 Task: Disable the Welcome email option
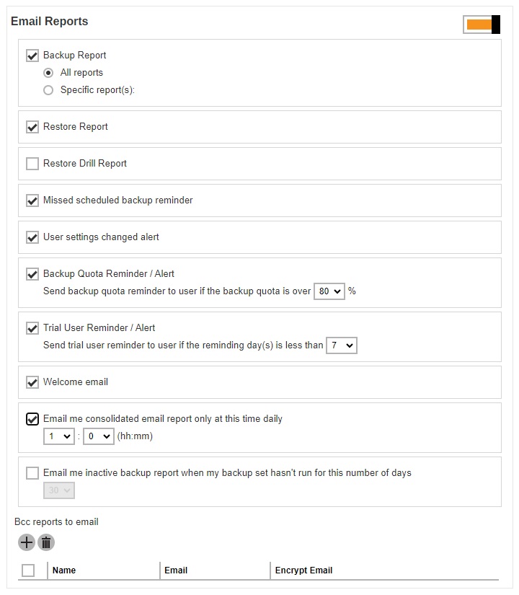[32, 382]
